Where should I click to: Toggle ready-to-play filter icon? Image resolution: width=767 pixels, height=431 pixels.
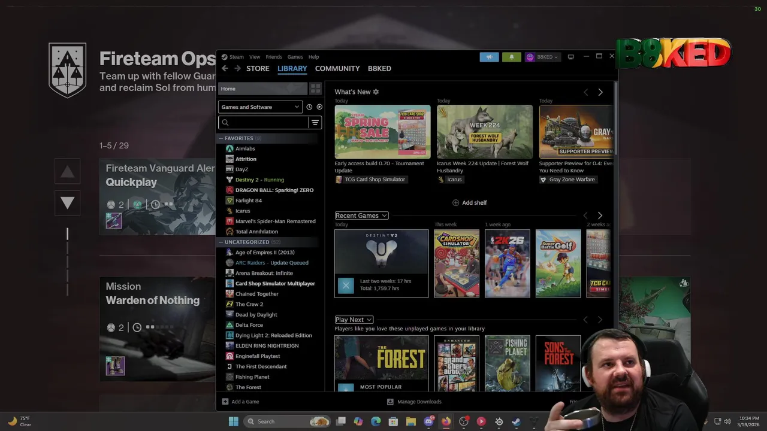[x=319, y=107]
